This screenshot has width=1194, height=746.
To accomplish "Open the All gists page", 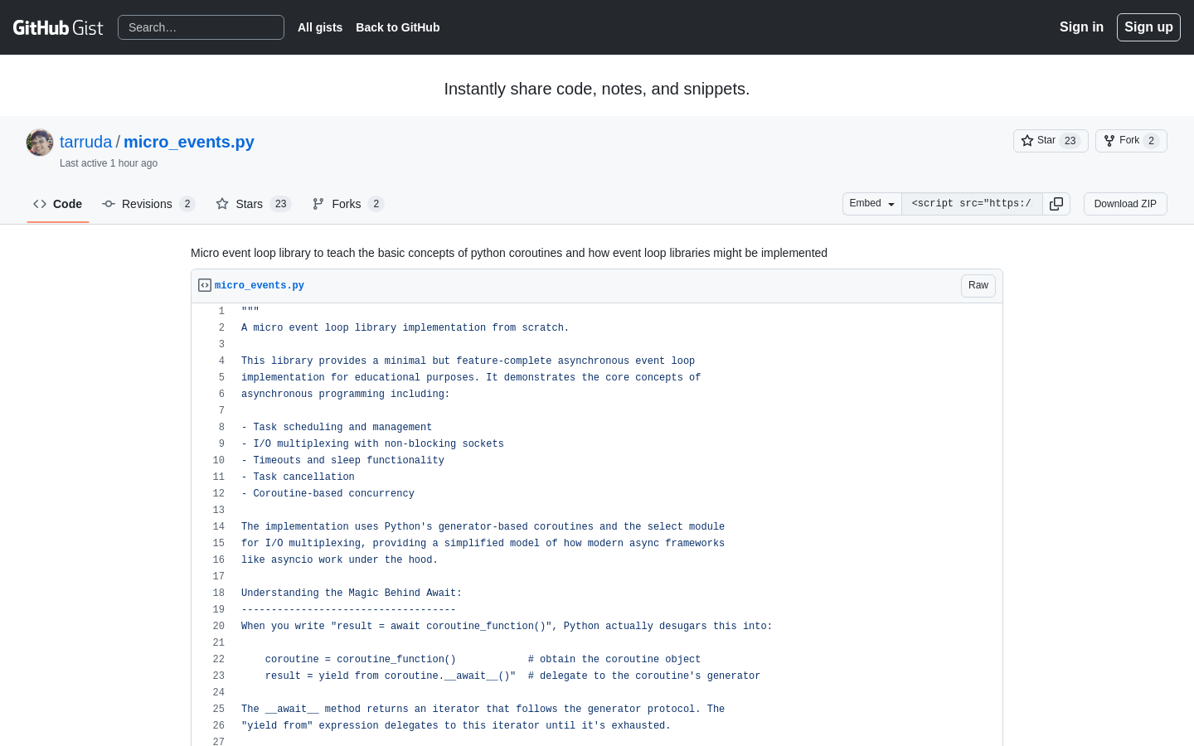I will pos(320,27).
